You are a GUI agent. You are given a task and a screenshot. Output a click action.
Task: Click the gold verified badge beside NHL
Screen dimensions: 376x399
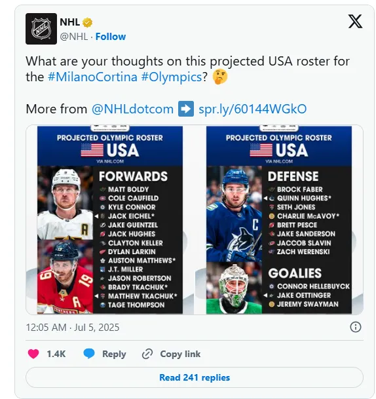(88, 22)
